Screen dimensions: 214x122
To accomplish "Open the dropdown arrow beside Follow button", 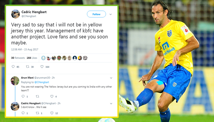I will click(111, 14).
